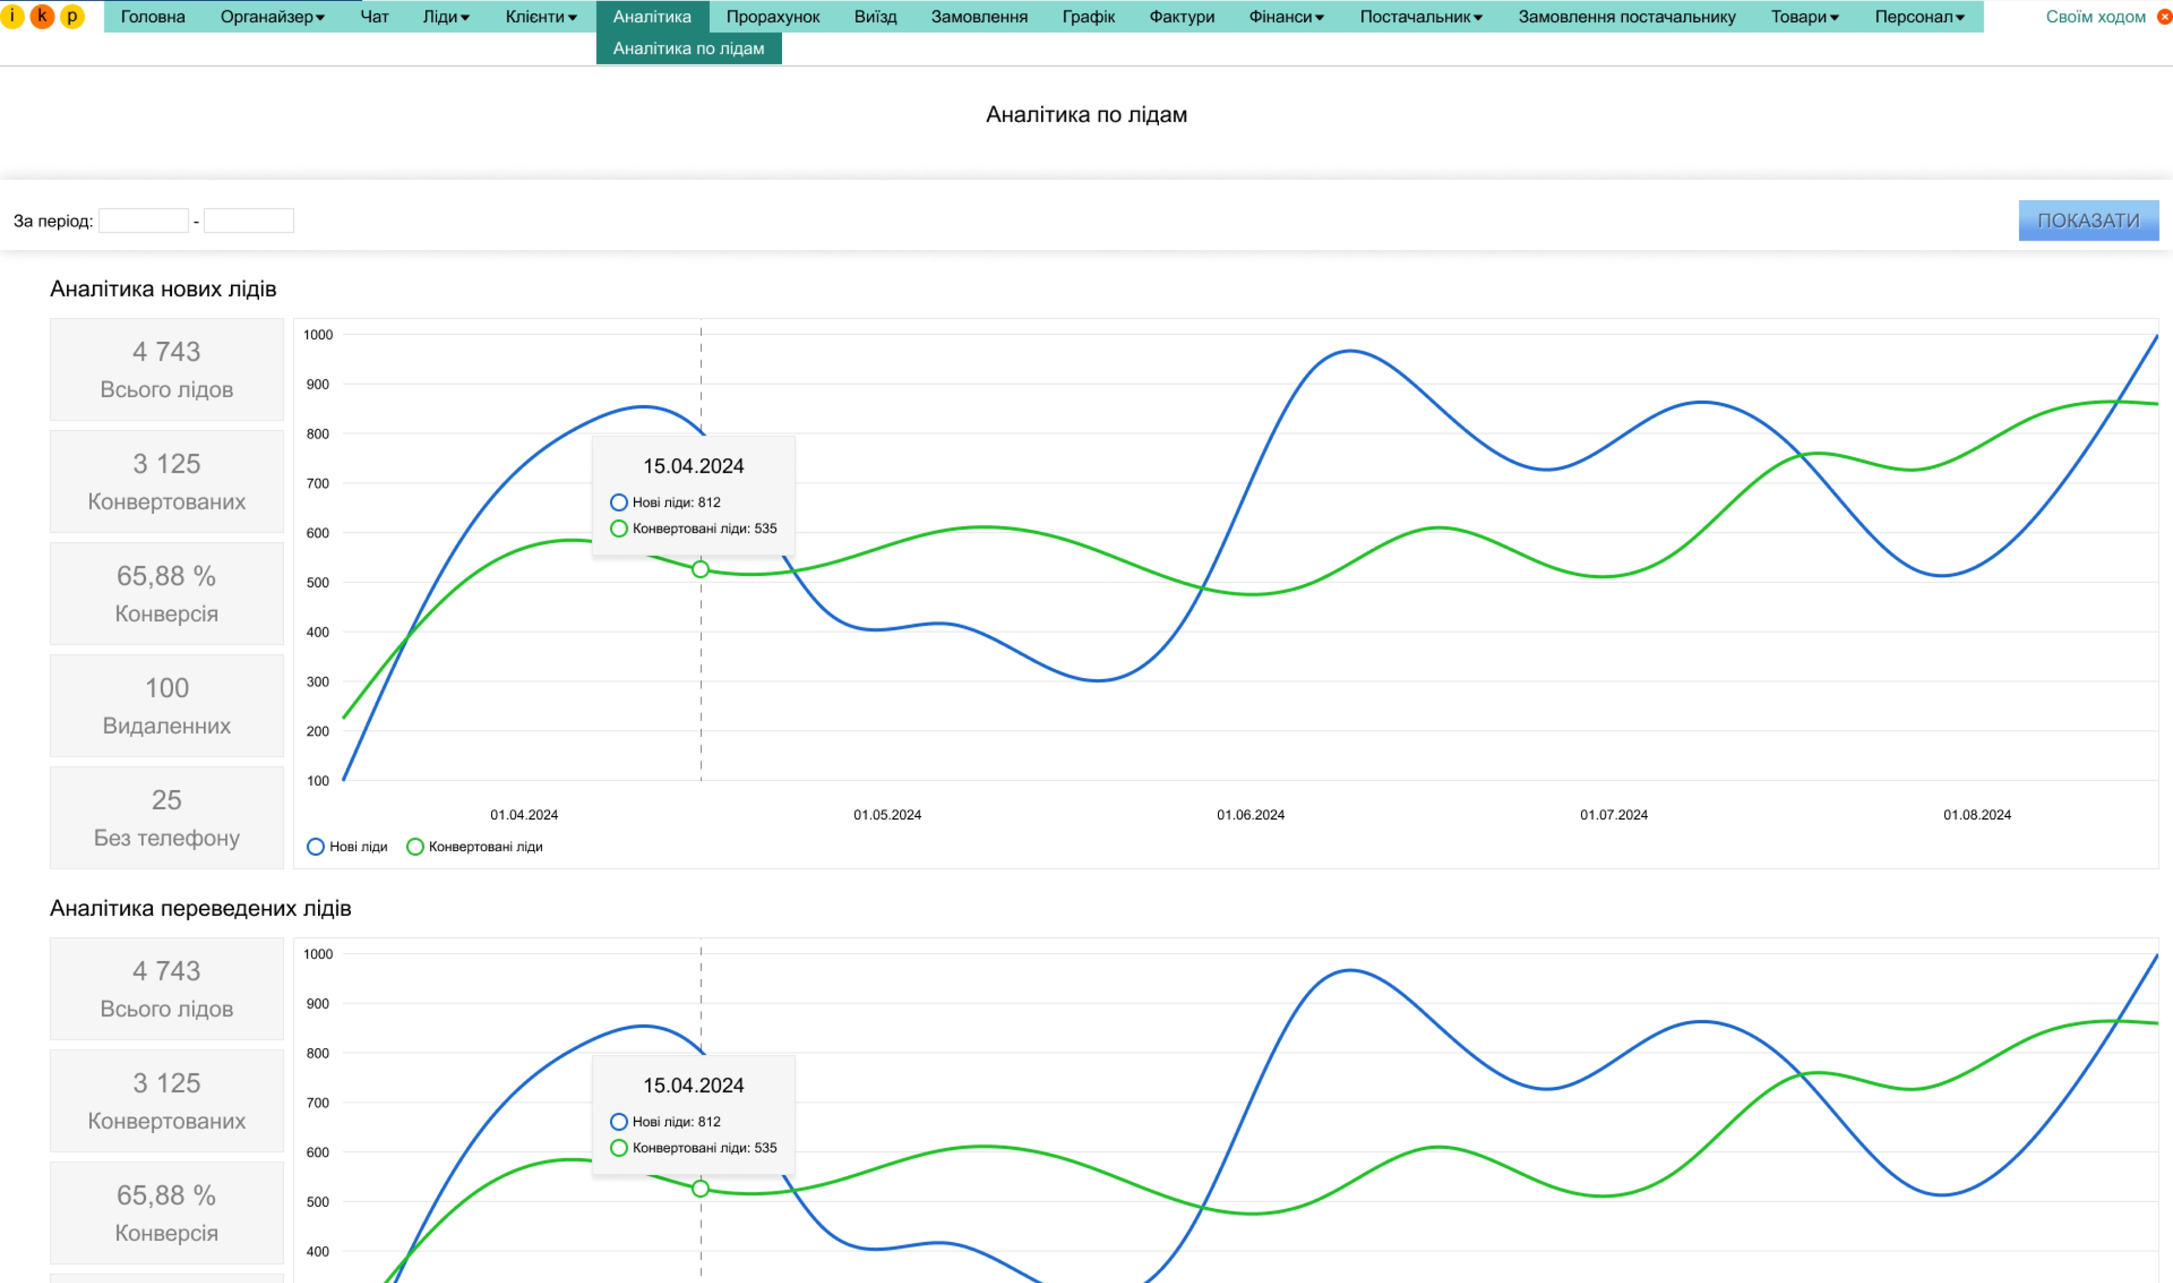The height and width of the screenshot is (1283, 2173).
Task: Select the Аналітика по лідам submenu item
Action: click(x=688, y=48)
